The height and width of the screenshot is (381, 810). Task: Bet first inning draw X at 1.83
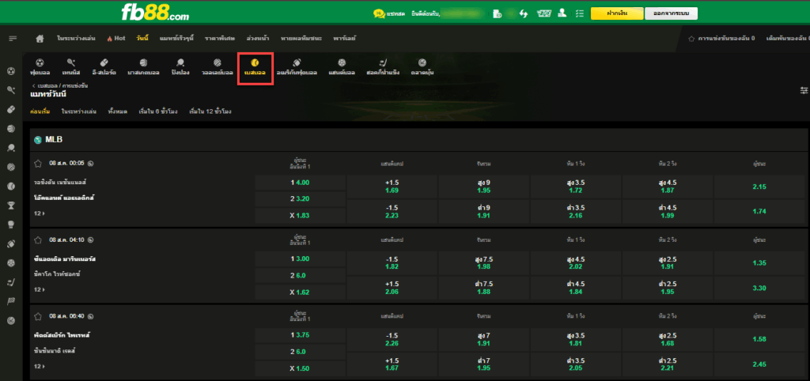point(300,215)
